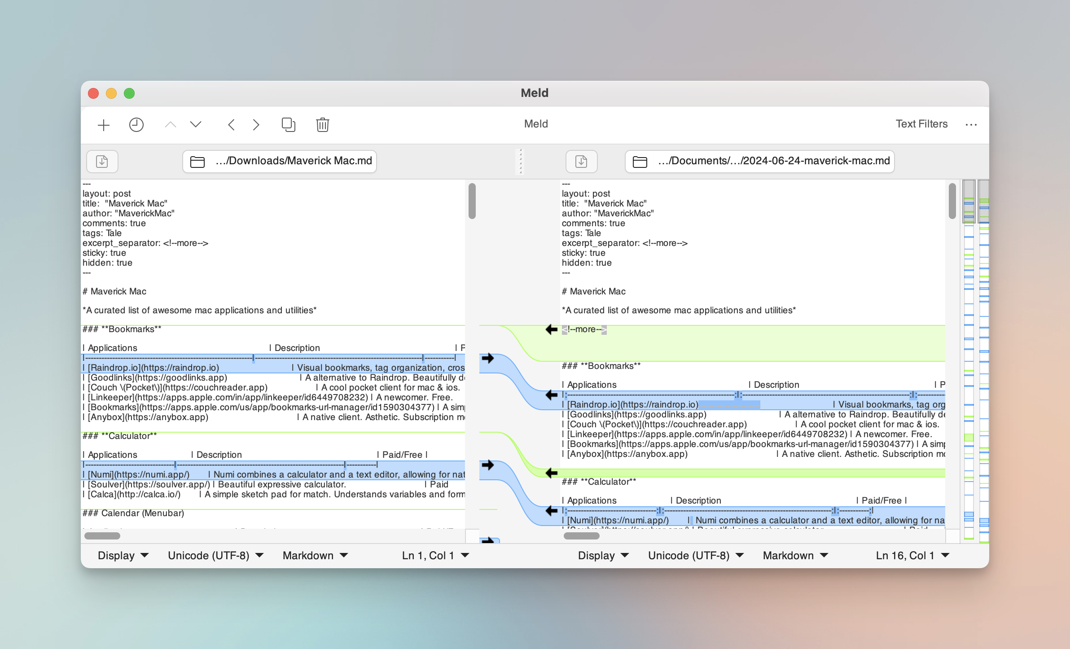The height and width of the screenshot is (649, 1070).
Task: Click '[Goodlinks]' row in right pane
Action: coord(753,414)
